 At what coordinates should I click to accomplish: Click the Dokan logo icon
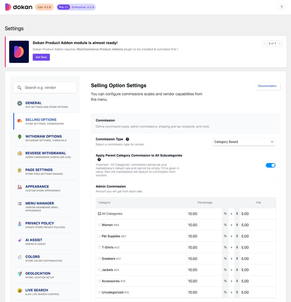point(8,7)
